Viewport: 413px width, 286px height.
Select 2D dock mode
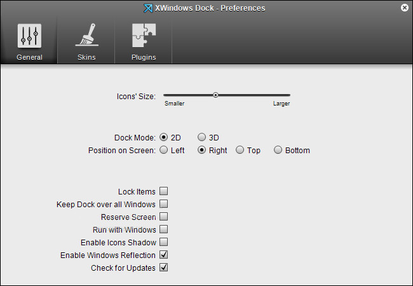(163, 137)
